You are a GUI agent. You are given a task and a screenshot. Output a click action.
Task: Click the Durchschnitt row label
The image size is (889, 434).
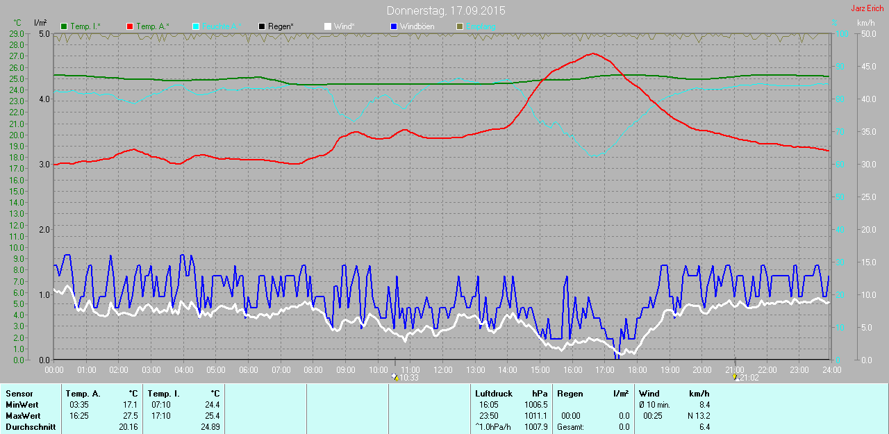coord(31,427)
